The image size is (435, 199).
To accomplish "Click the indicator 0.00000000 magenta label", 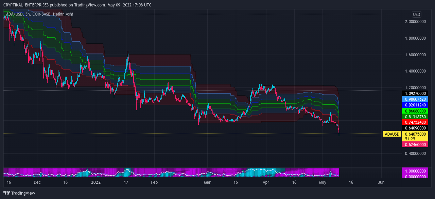I will click(x=415, y=176).
